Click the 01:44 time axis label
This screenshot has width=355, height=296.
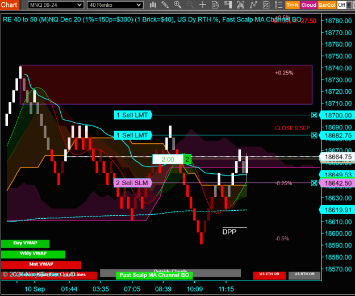69,289
